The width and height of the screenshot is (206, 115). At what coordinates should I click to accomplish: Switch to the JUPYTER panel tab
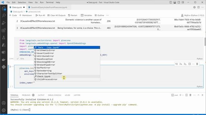point(77,95)
